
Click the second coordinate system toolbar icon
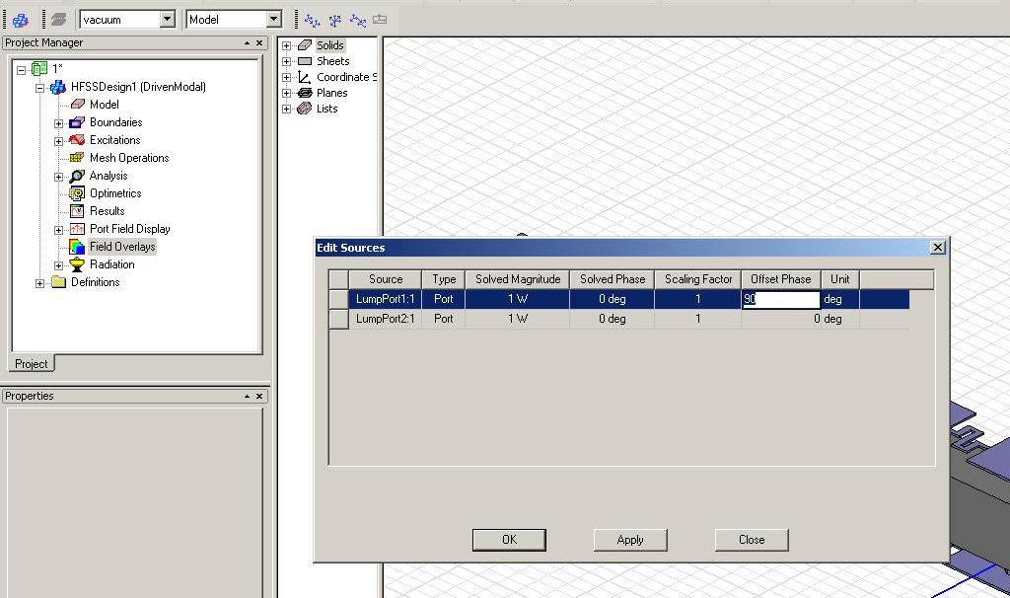335,21
